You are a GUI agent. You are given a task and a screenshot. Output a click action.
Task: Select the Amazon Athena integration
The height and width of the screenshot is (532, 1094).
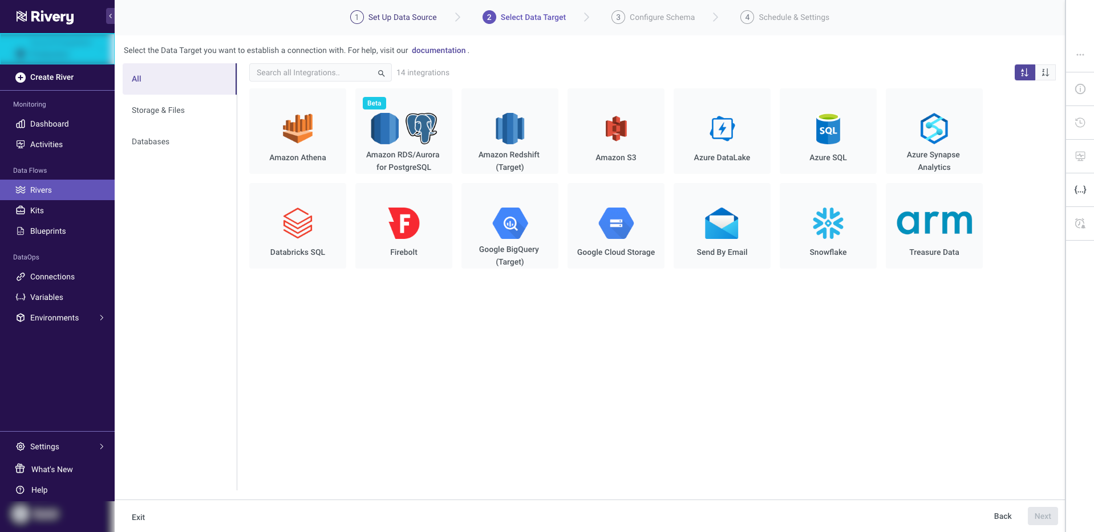(298, 131)
